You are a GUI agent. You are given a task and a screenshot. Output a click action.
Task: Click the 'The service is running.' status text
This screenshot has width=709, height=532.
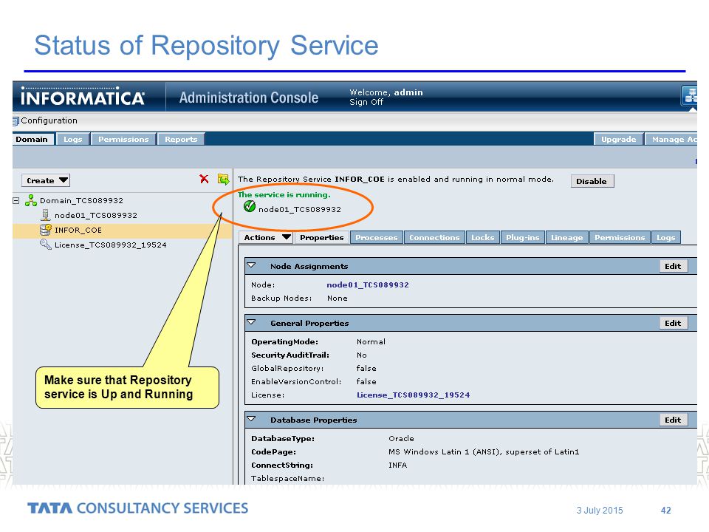pyautogui.click(x=284, y=194)
